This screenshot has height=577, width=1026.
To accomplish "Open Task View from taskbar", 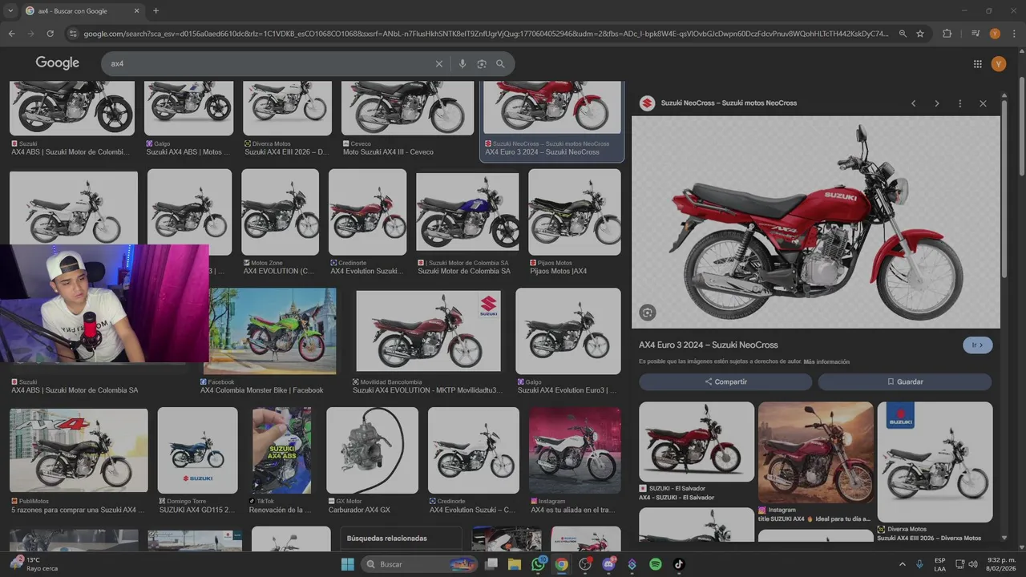I will click(491, 564).
